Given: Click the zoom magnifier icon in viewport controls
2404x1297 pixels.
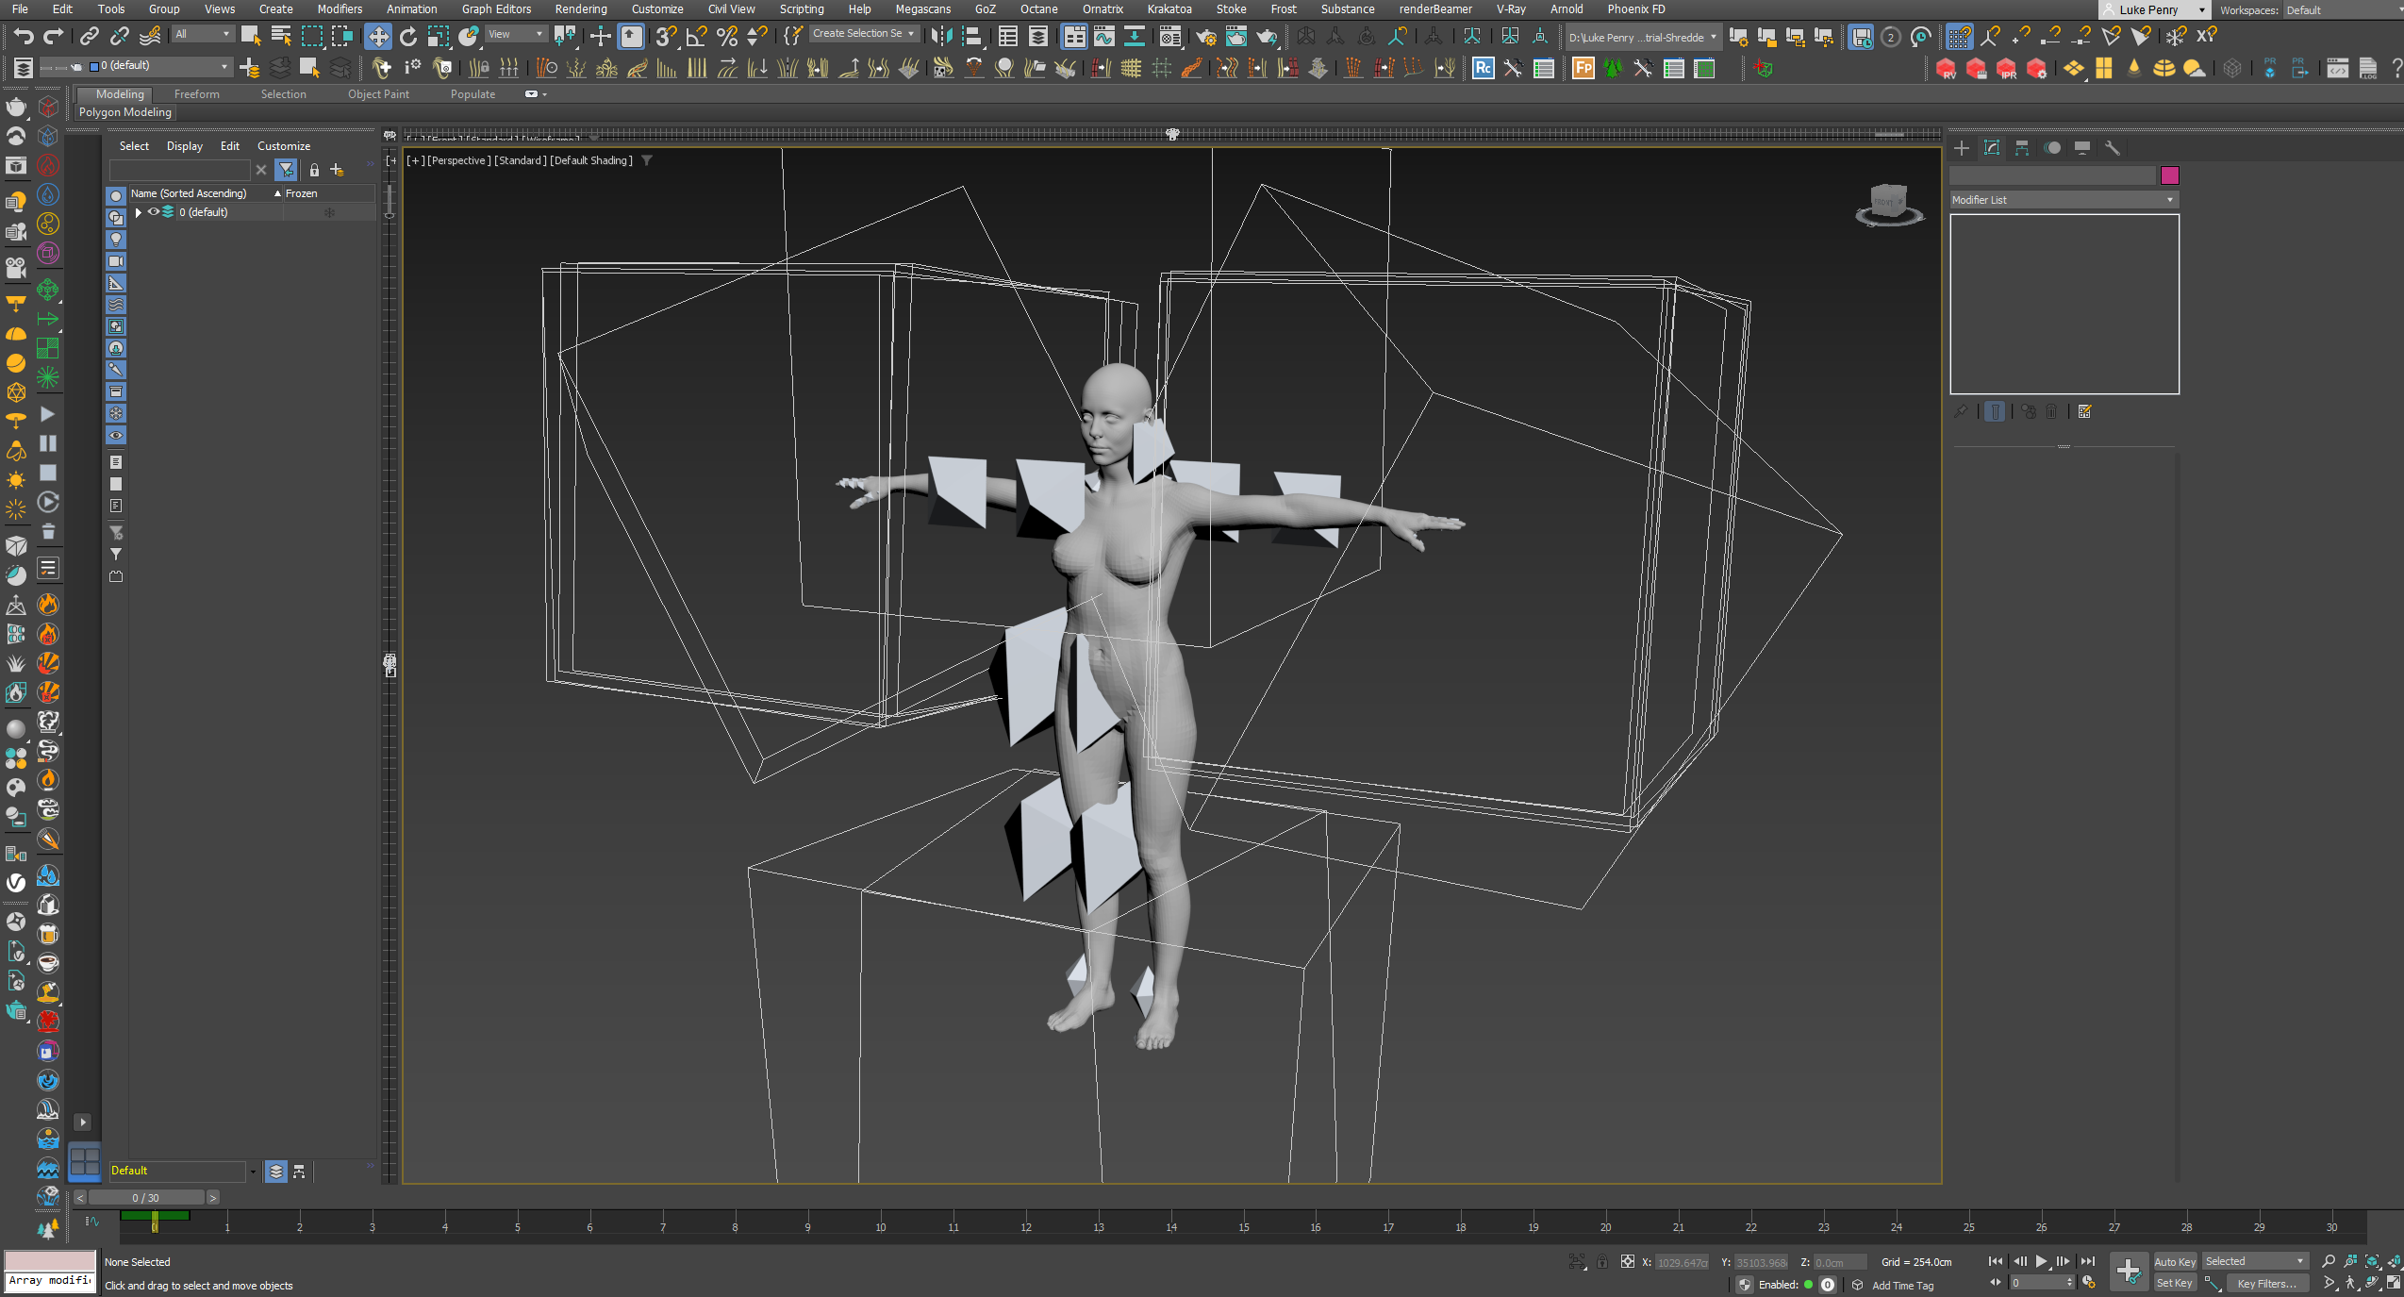Looking at the screenshot, I should [2329, 1261].
